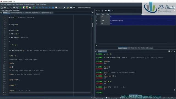
Task: Select the Code Analysis pane tab
Action: pos(149,48)
